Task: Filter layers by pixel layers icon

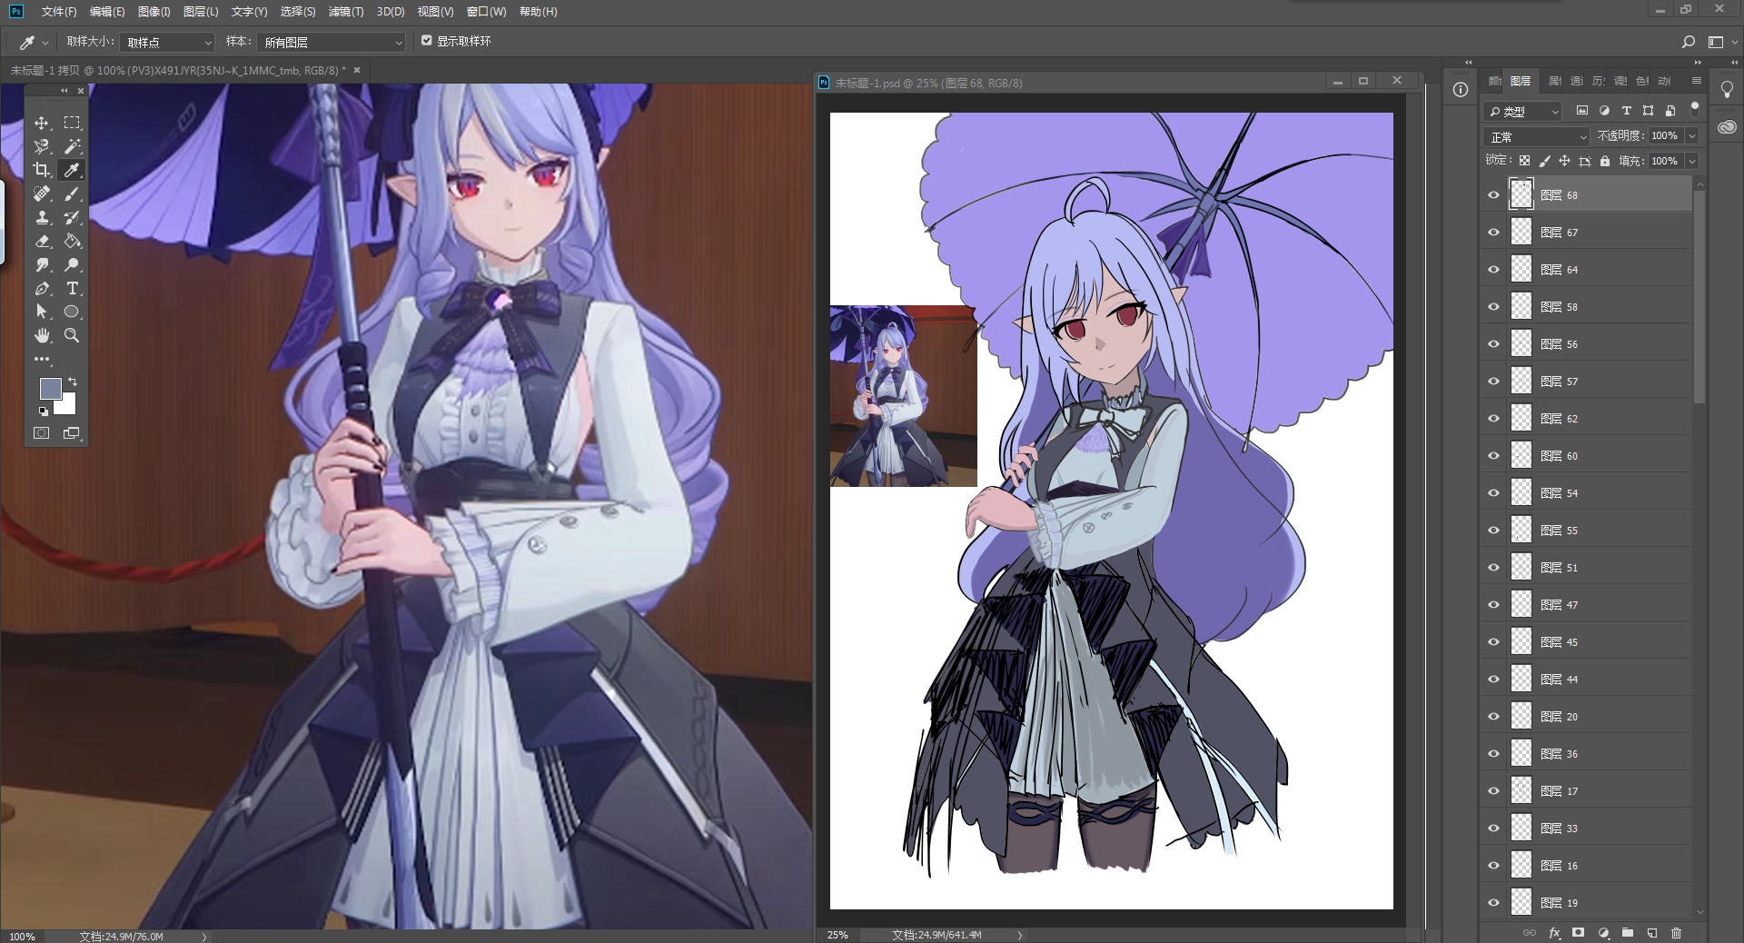Action: [x=1582, y=111]
